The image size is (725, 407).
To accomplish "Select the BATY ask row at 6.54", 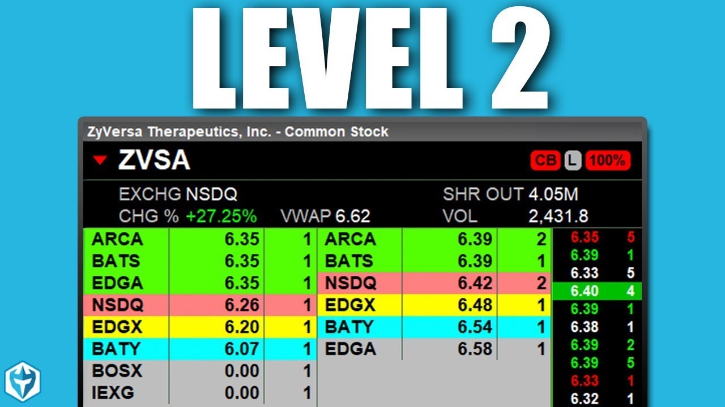I will pyautogui.click(x=434, y=327).
